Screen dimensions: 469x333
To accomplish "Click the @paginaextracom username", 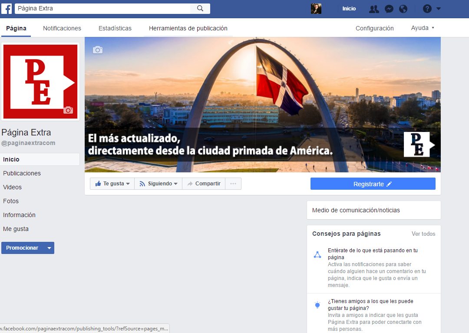I will [x=28, y=143].
